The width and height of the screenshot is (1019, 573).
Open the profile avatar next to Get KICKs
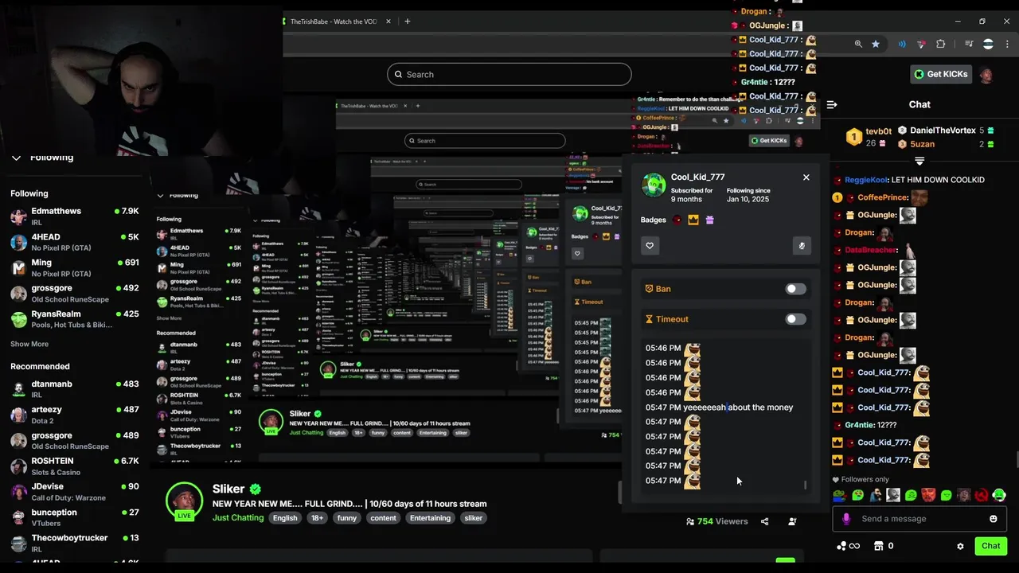click(x=986, y=75)
